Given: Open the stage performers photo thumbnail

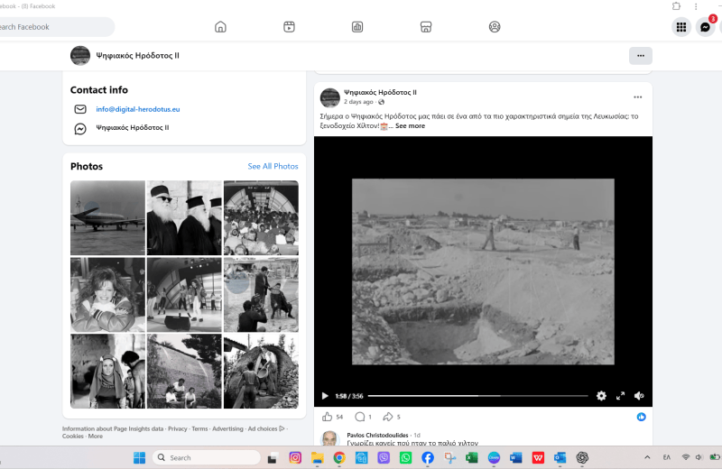Looking at the screenshot, I should coord(184,295).
